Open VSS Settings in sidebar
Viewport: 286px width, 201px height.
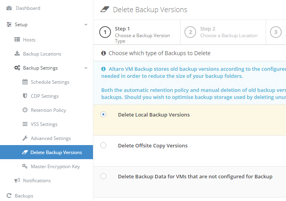click(44, 124)
